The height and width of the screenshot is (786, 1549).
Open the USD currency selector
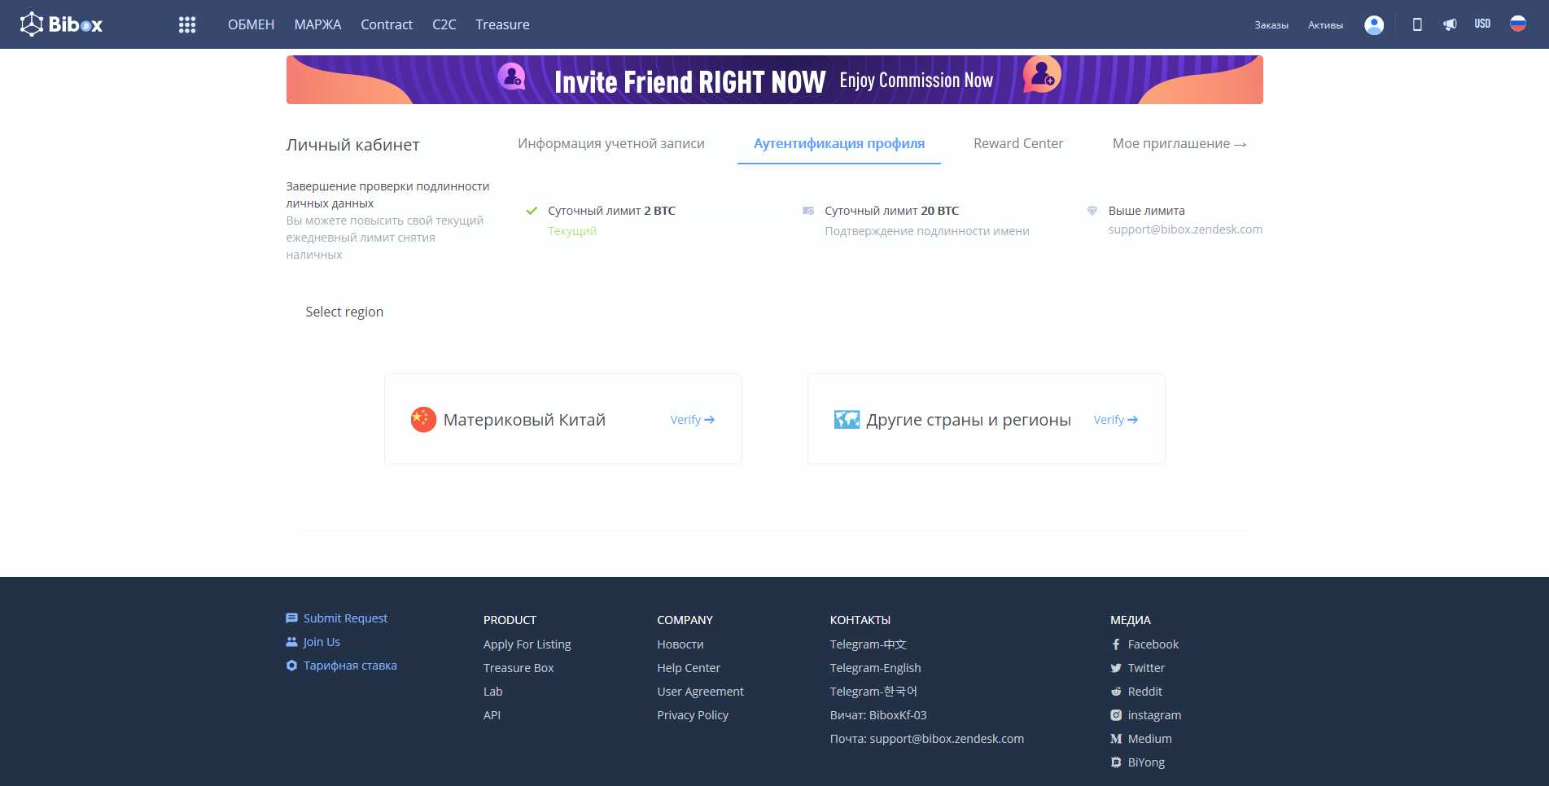[1482, 24]
